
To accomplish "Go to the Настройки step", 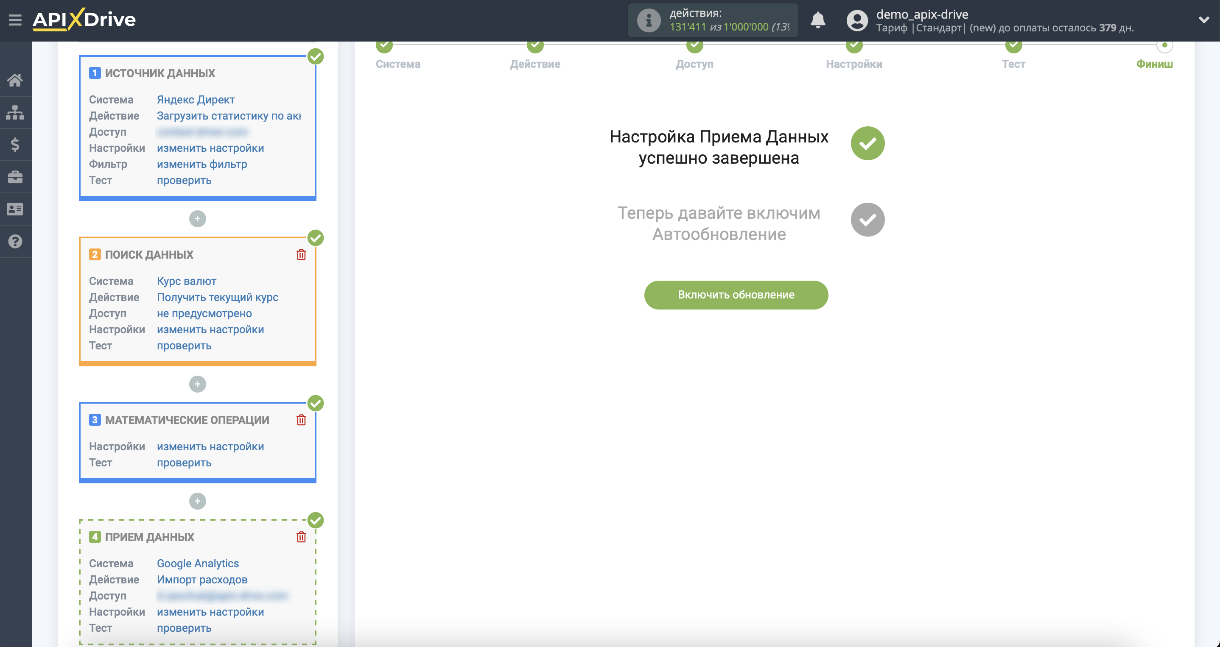I will tap(854, 64).
